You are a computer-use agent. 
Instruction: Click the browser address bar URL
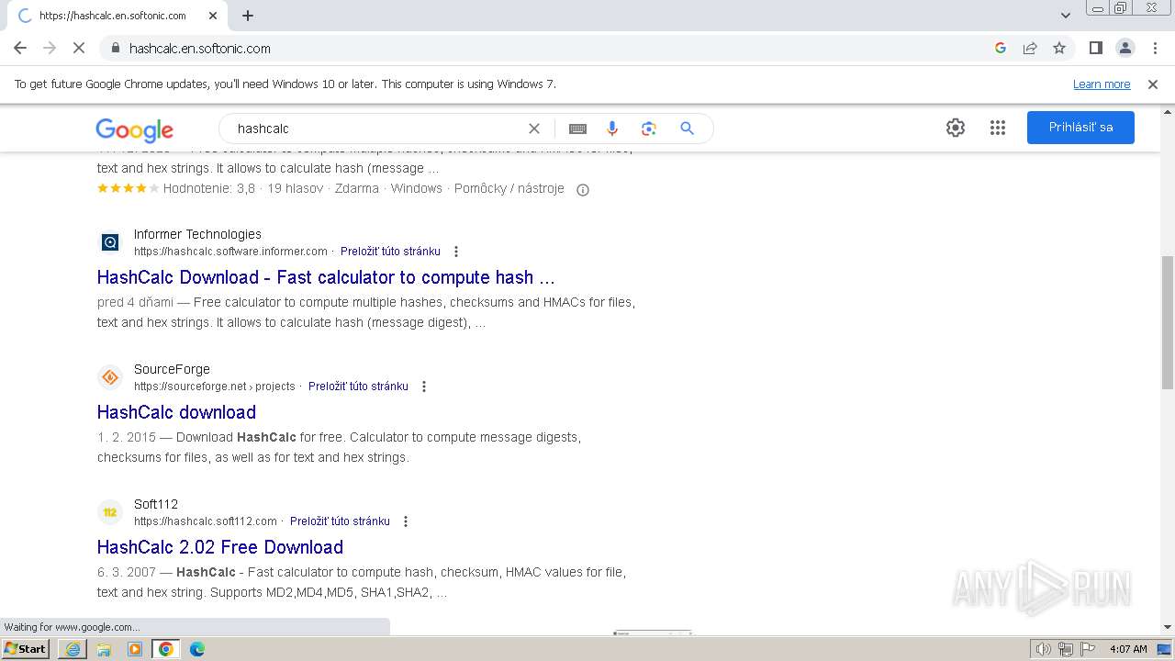point(200,48)
